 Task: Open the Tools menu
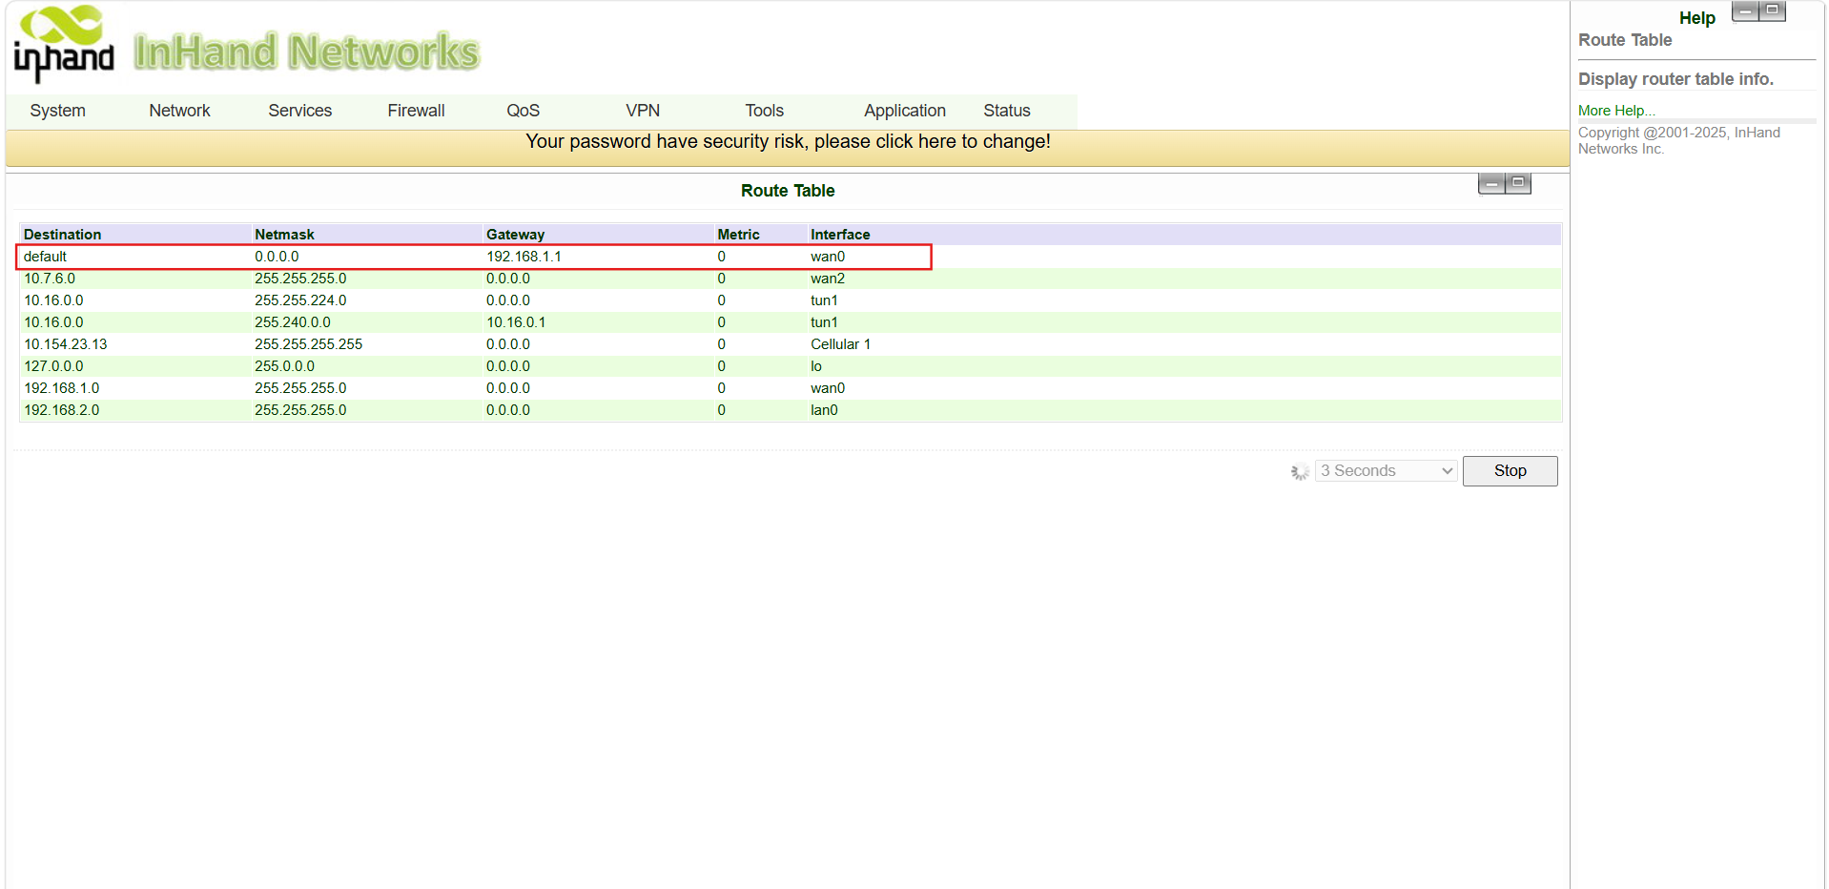(765, 111)
